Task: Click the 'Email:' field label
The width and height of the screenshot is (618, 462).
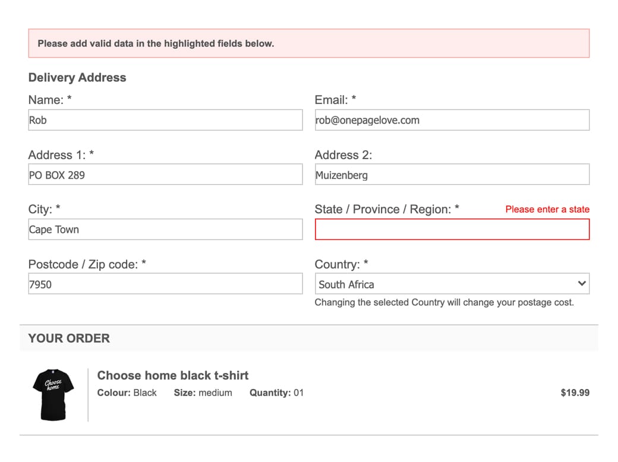Action: 335,100
